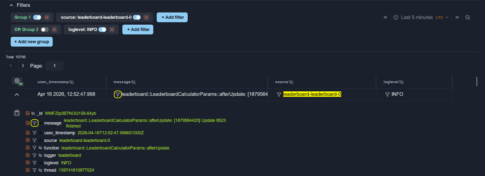Click the zoom out time range magnifier
Viewport: 485px width, 176px height.
click(468, 17)
